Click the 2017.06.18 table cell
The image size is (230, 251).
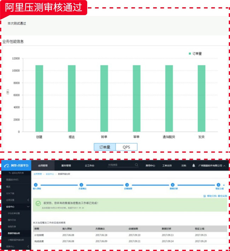(x=101, y=235)
